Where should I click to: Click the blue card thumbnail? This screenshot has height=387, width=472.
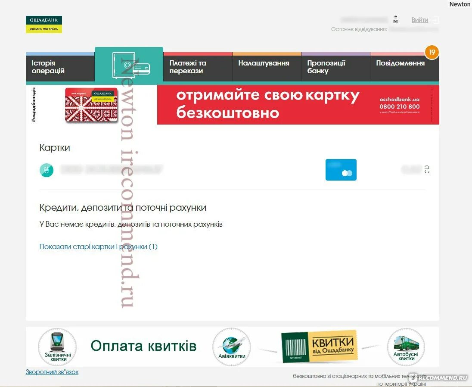click(x=341, y=170)
